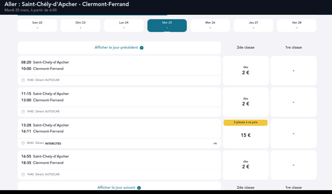Select the Sam 22 date tab
Screen dimensions: 332x194
click(x=37, y=25)
